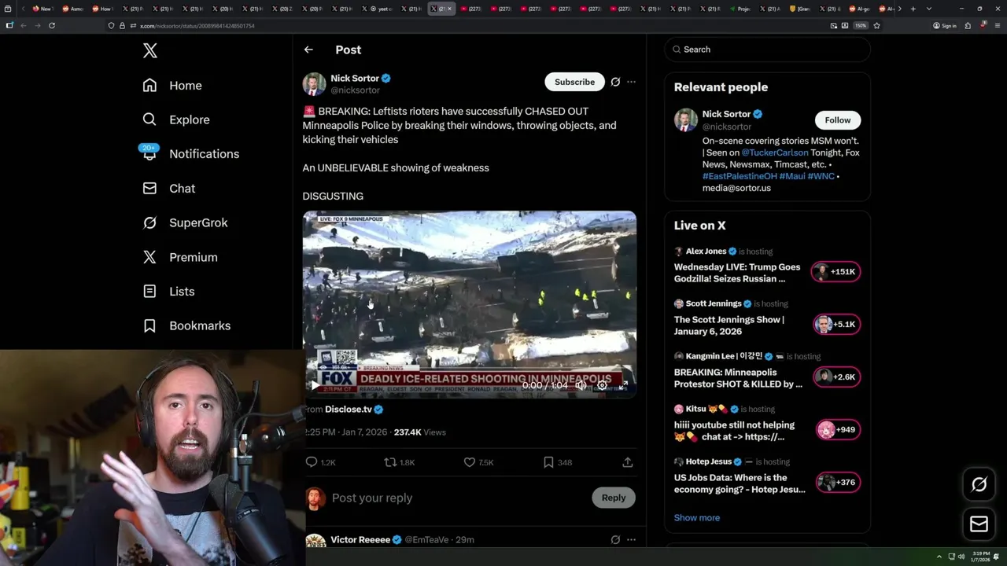Join The Scott Jennings Show +5.1K badge
Image resolution: width=1007 pixels, height=566 pixels.
click(x=835, y=325)
